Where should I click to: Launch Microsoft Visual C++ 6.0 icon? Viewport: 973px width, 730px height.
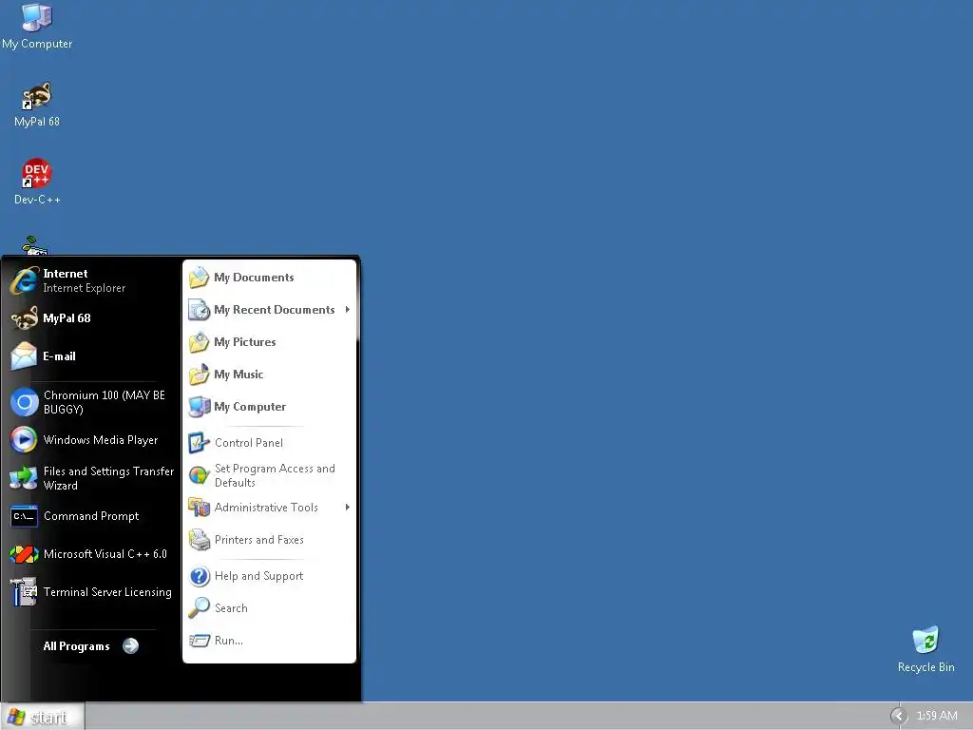coord(24,554)
